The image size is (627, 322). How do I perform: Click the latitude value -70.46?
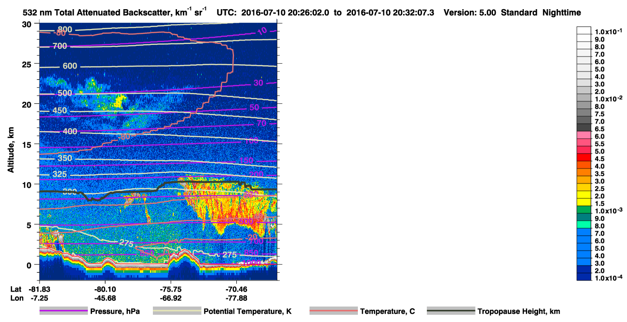[x=237, y=289]
